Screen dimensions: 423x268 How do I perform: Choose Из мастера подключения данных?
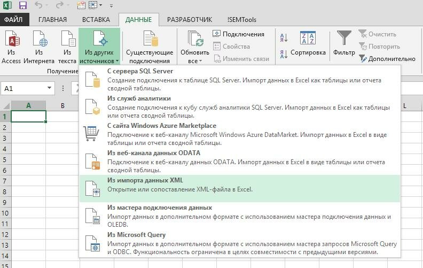(x=240, y=216)
